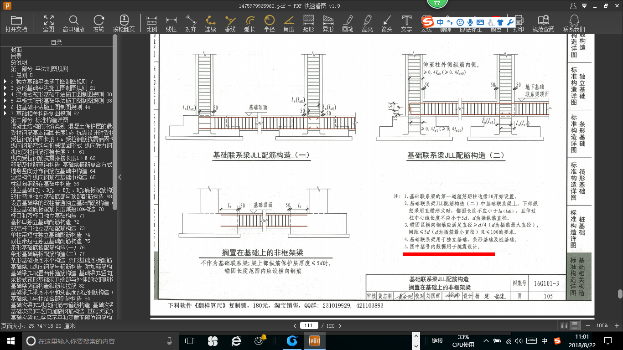Select the 箭头 arrow tool
Viewport: 623px width, 350px height.
(387, 23)
